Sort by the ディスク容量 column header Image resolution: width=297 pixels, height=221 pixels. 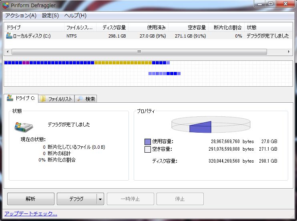pyautogui.click(x=112, y=28)
